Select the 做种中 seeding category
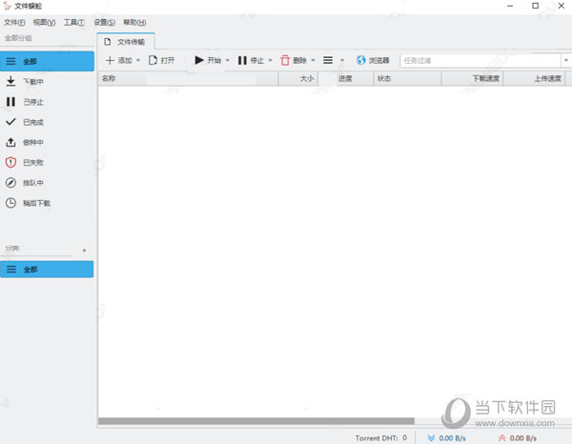The height and width of the screenshot is (444, 572). point(11,142)
